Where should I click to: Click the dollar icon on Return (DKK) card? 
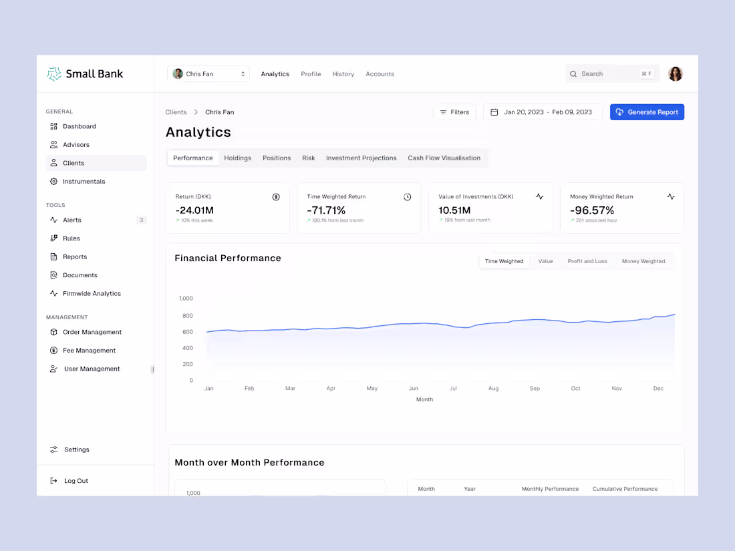[276, 196]
